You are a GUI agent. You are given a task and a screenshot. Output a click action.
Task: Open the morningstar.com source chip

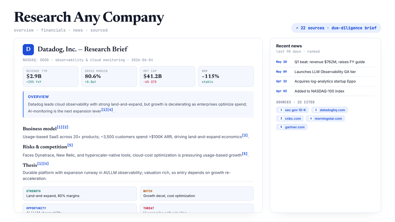point(325,118)
